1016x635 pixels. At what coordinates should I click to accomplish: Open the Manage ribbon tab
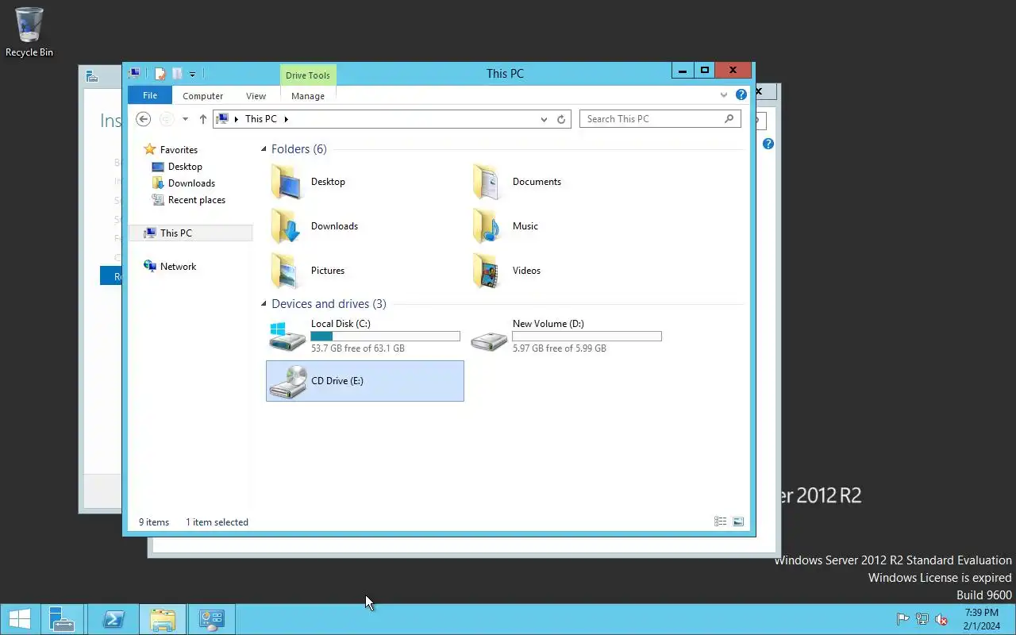(x=308, y=96)
